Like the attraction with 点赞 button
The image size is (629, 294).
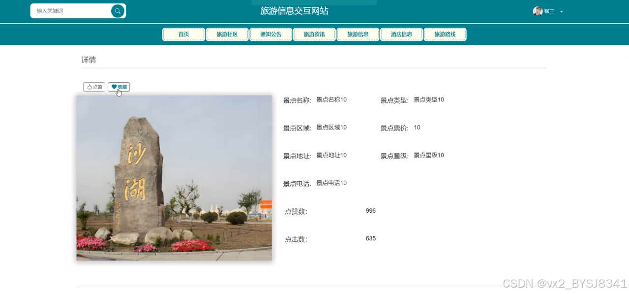coord(94,87)
